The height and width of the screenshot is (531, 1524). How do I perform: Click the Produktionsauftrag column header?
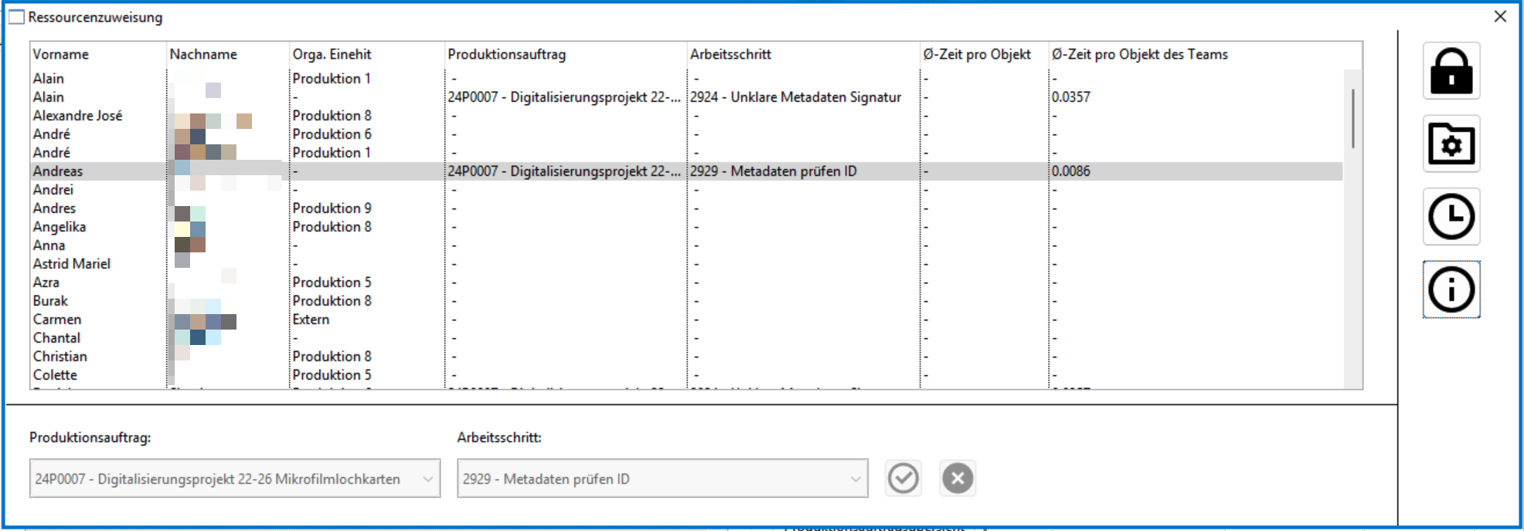tap(506, 55)
